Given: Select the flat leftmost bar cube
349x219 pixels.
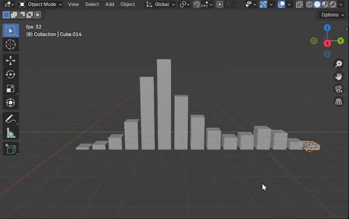Looking at the screenshot, I should [x=84, y=147].
